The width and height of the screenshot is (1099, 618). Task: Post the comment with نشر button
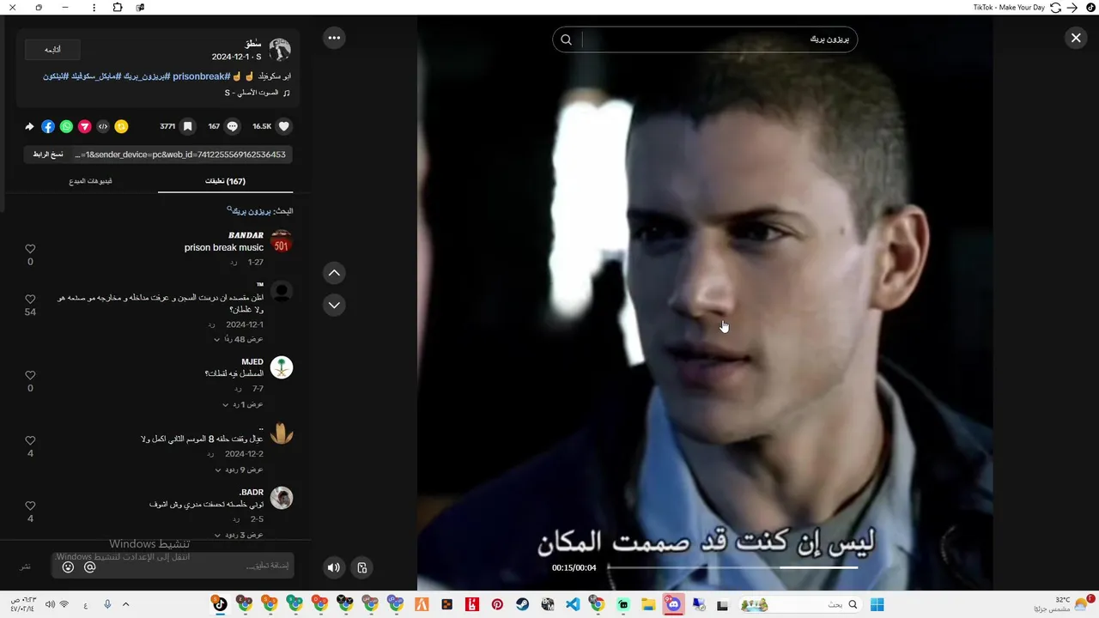pyautogui.click(x=26, y=566)
